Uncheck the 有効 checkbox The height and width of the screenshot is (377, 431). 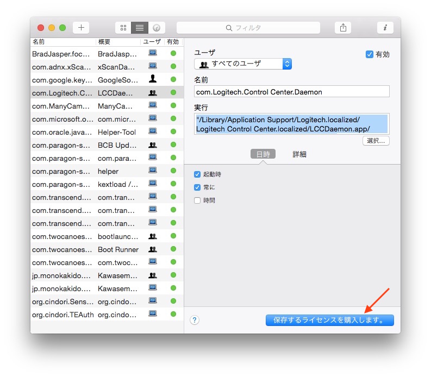[370, 54]
